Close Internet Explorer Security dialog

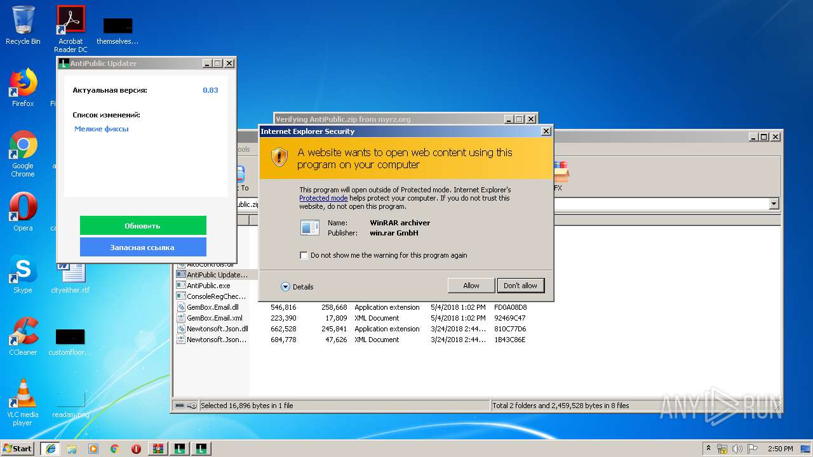tap(546, 131)
